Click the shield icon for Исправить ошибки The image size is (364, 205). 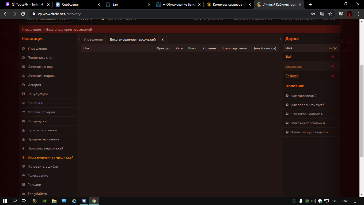(x=24, y=167)
